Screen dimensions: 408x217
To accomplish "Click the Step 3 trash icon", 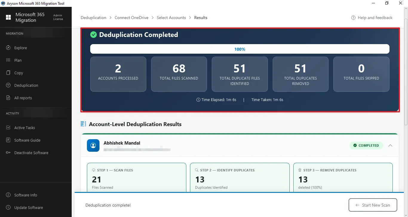I will click(300, 170).
